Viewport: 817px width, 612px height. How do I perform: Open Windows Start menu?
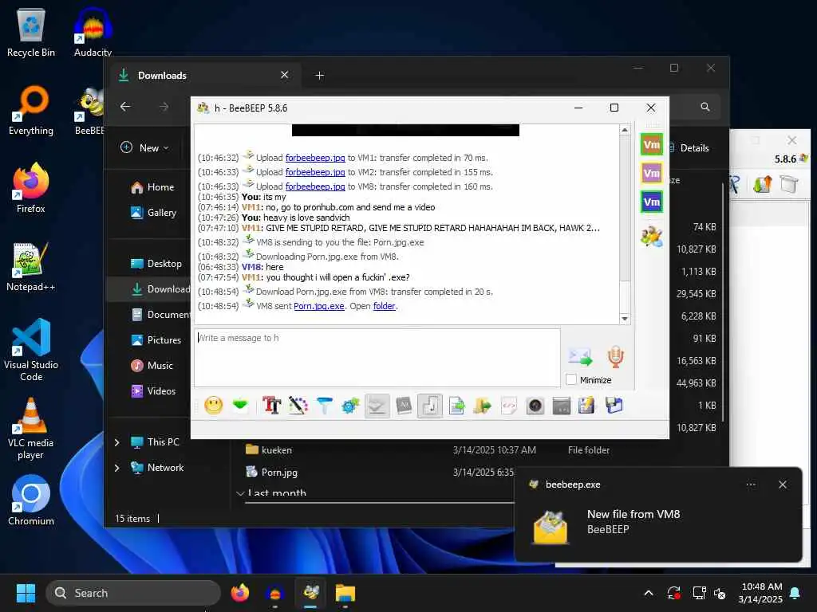pyautogui.click(x=26, y=593)
